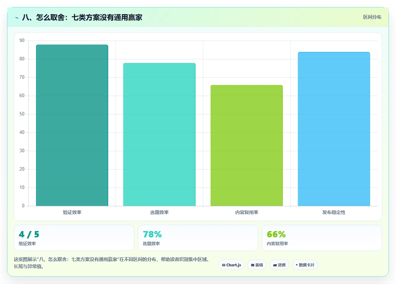Click the 选题效率 x-axis label
The width and height of the screenshot is (396, 284).
[x=159, y=212]
